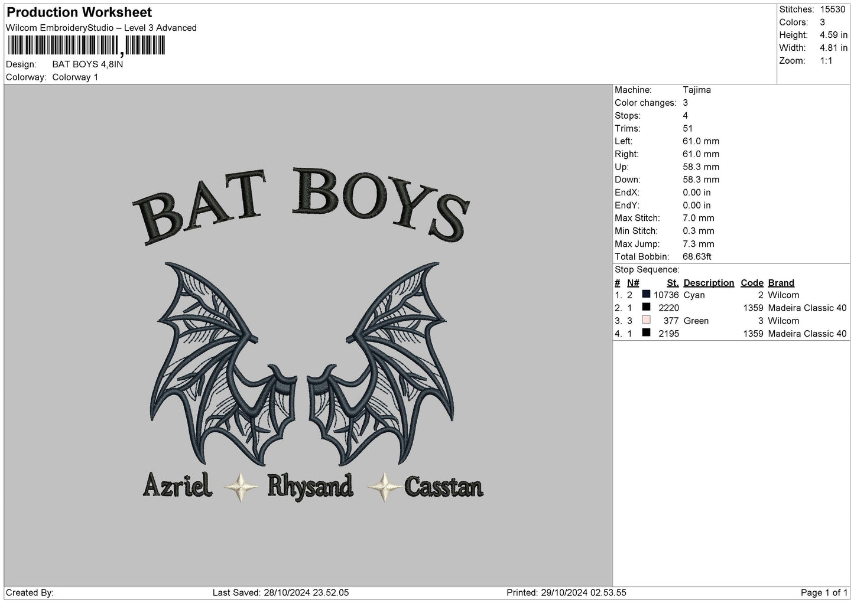Viewport: 854px width, 603px height.
Task: Click the Trims value 51
Action: tap(688, 128)
